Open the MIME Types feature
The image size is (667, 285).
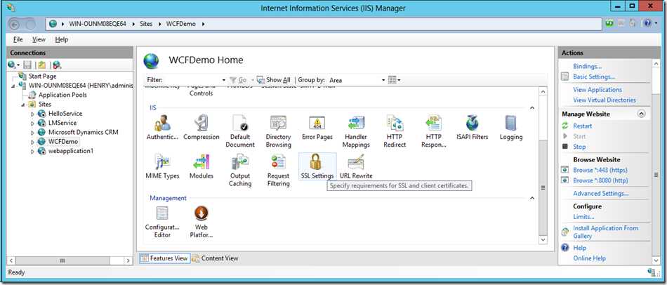click(x=162, y=166)
